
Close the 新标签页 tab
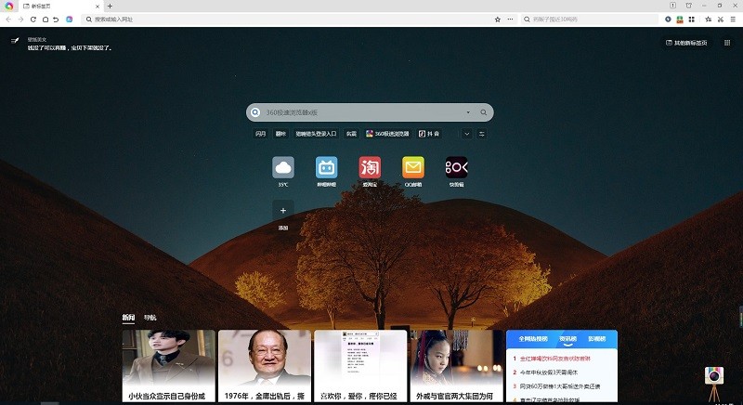point(98,7)
